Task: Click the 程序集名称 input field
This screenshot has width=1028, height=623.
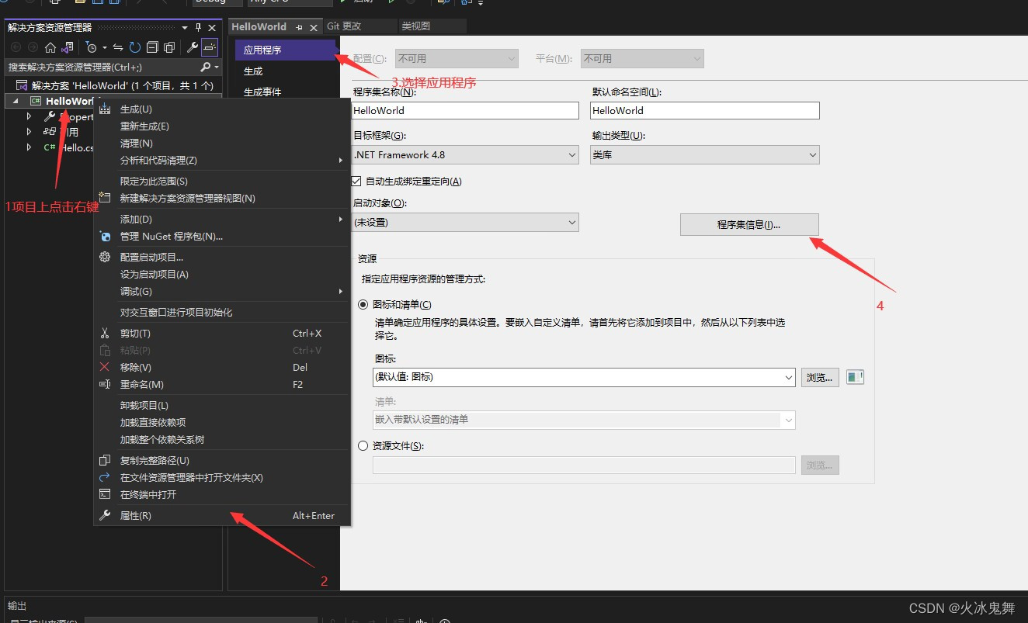Action: pyautogui.click(x=465, y=110)
